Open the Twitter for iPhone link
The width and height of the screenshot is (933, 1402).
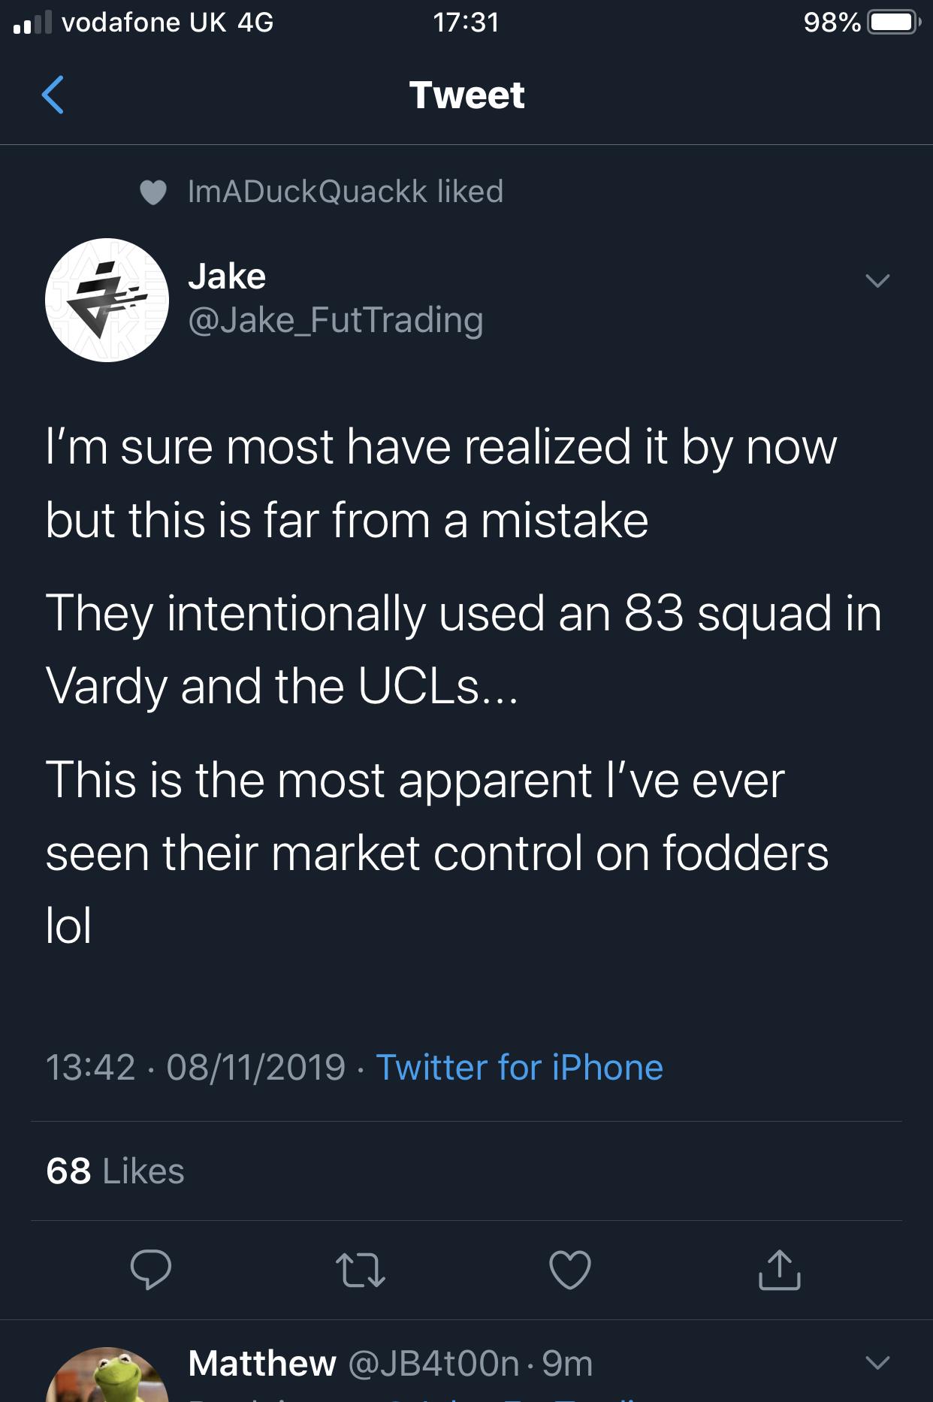[x=519, y=1067]
